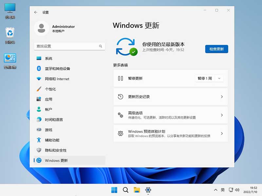Click the back arrow in Settings header
262x196 pixels.
coord(36,12)
